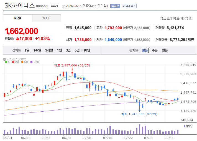Click the calendar clock icon beside the date
The image size is (197, 141).
pyautogui.click(x=64, y=6)
